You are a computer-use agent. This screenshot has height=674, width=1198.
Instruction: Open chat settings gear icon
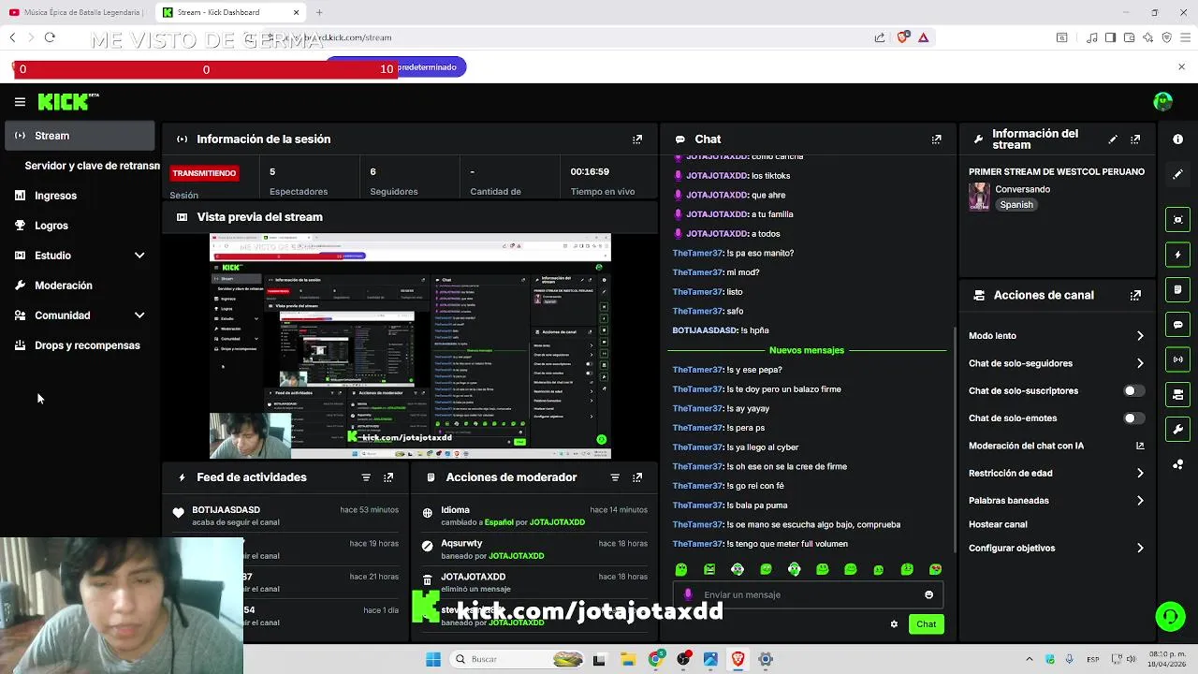pos(894,624)
